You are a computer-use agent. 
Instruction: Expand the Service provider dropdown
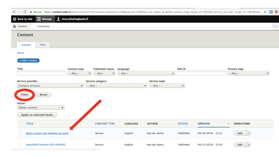[50, 86]
